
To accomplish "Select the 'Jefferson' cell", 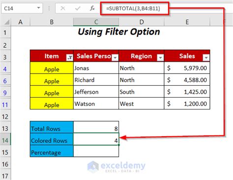I will 96,92.
